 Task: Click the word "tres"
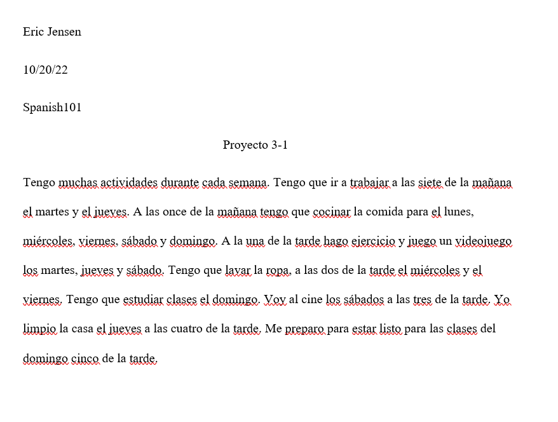pos(423,299)
